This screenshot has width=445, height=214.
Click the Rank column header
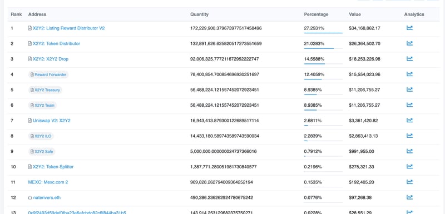tap(17, 14)
